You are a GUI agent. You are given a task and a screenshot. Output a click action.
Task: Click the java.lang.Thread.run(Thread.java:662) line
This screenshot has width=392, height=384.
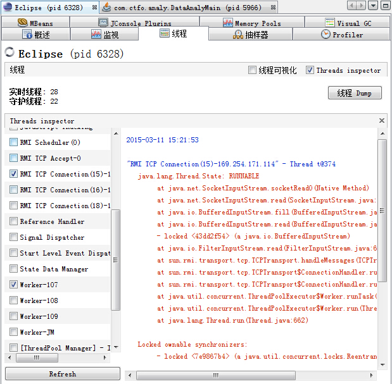(232, 320)
